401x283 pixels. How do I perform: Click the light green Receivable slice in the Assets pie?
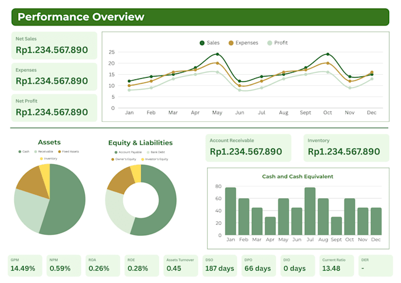[29, 211]
